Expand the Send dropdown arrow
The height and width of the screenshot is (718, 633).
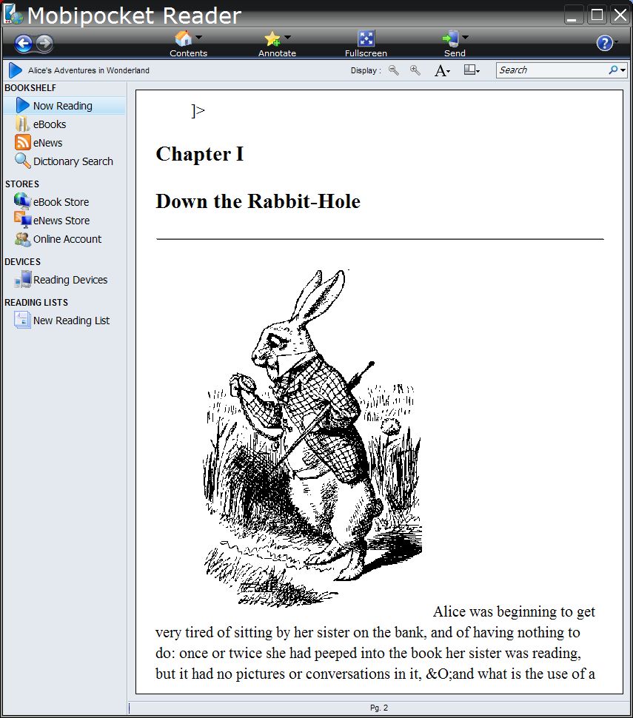(x=465, y=37)
